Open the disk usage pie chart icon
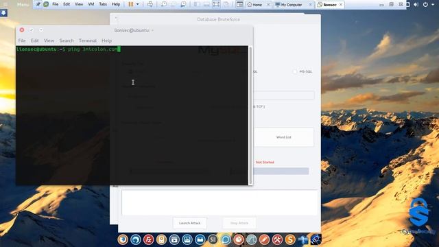Viewport: 439px width, 247px height. click(x=239, y=239)
